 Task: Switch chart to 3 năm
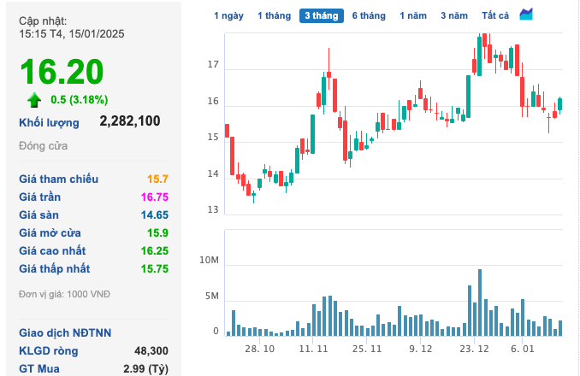454,15
